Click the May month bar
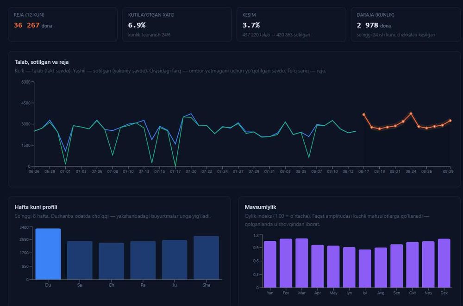 click(333, 267)
